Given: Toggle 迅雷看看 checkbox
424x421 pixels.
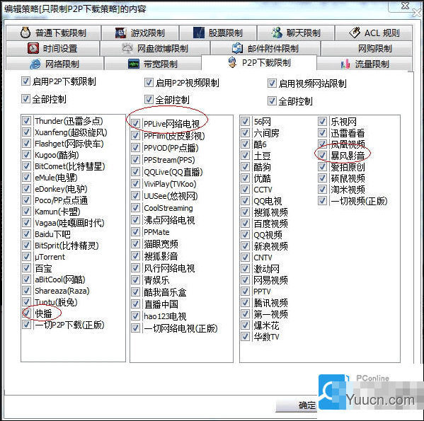Looking at the screenshot, I should click(x=322, y=132).
